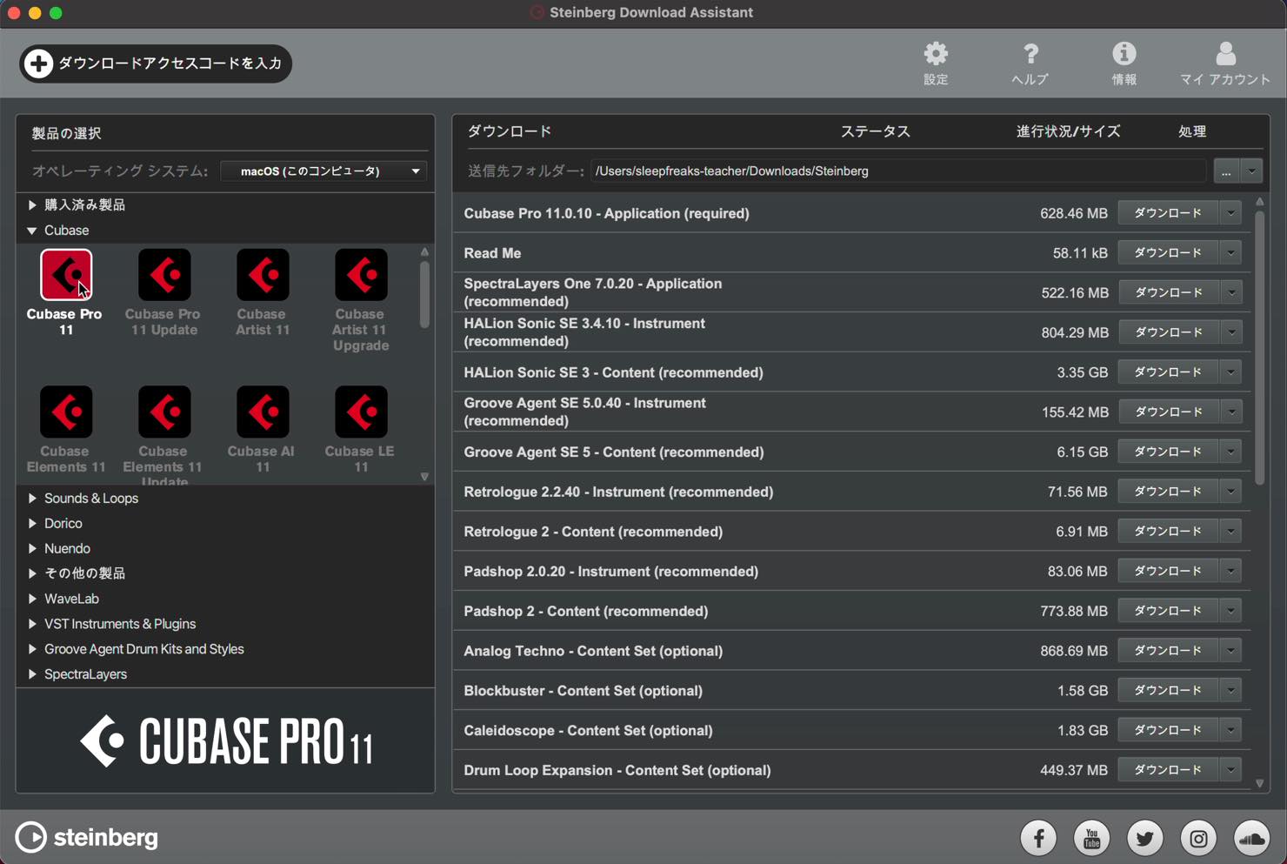Expand the Sounds & Loops section
Screen dimensions: 1287x864
pyautogui.click(x=32, y=499)
